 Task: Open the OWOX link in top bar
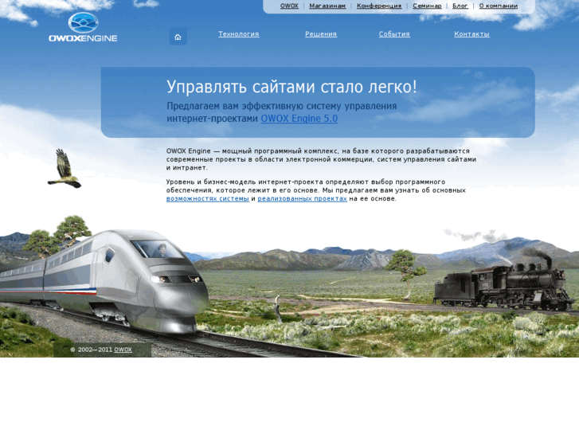(x=289, y=6)
